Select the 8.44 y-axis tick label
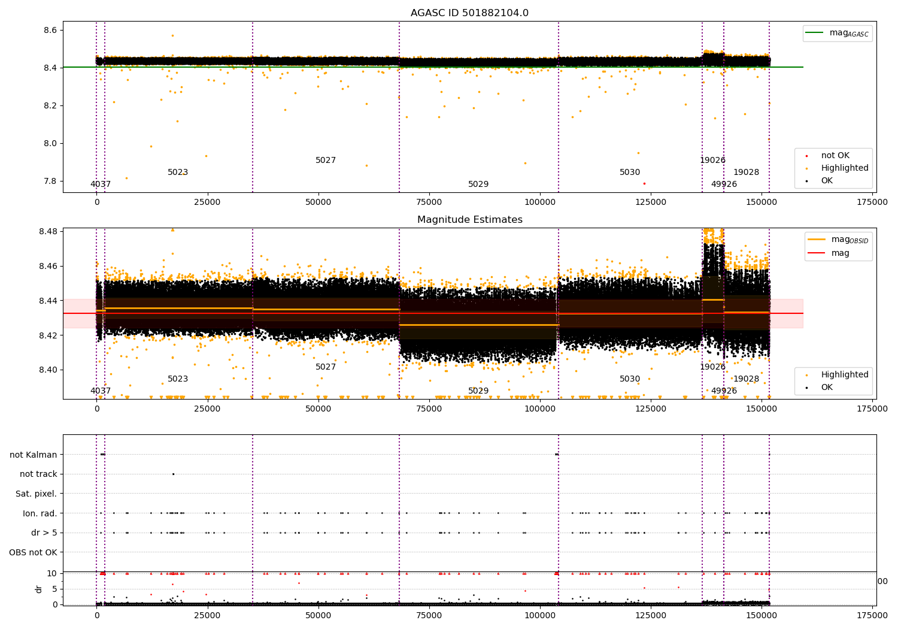This screenshot has height=629, width=898. [48, 301]
